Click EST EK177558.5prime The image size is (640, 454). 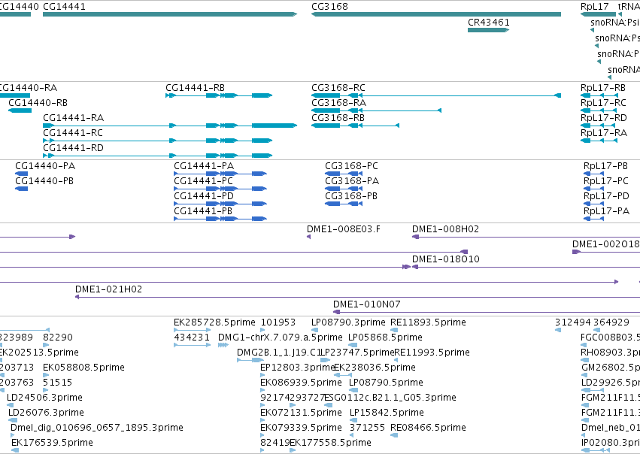(293, 450)
